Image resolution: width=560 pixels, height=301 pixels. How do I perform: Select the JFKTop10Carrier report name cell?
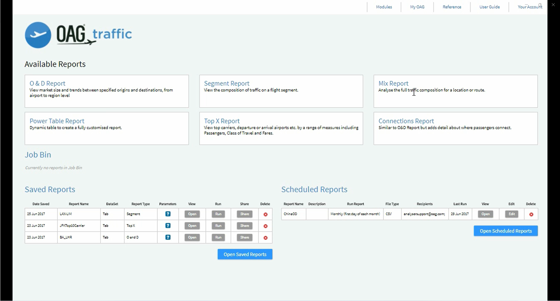pyautogui.click(x=79, y=226)
